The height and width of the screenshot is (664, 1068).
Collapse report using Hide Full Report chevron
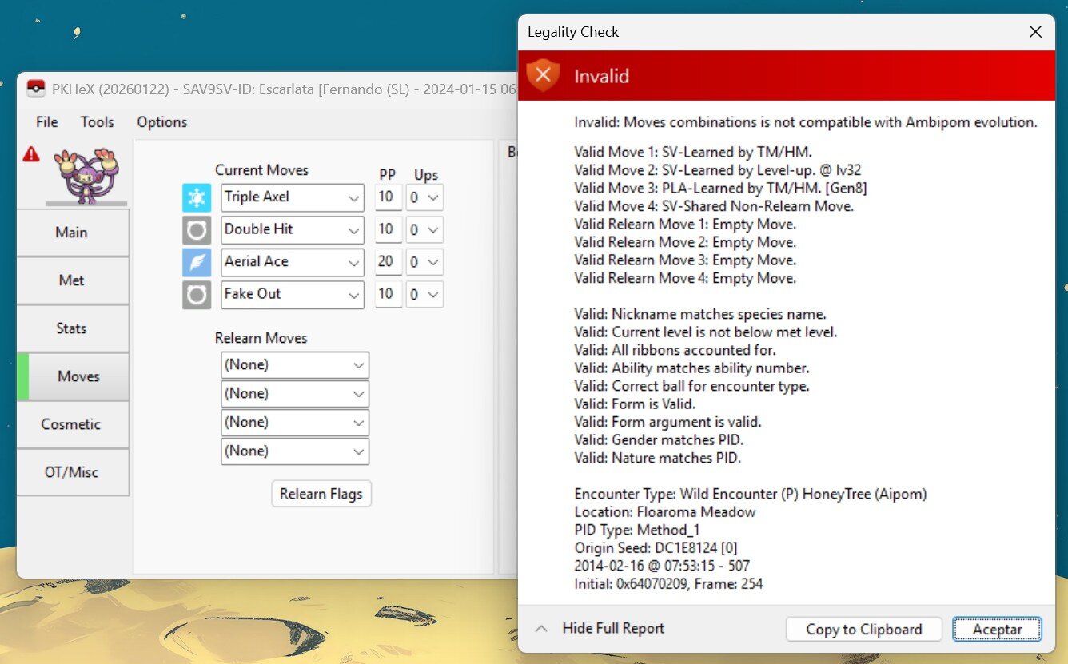pyautogui.click(x=541, y=629)
